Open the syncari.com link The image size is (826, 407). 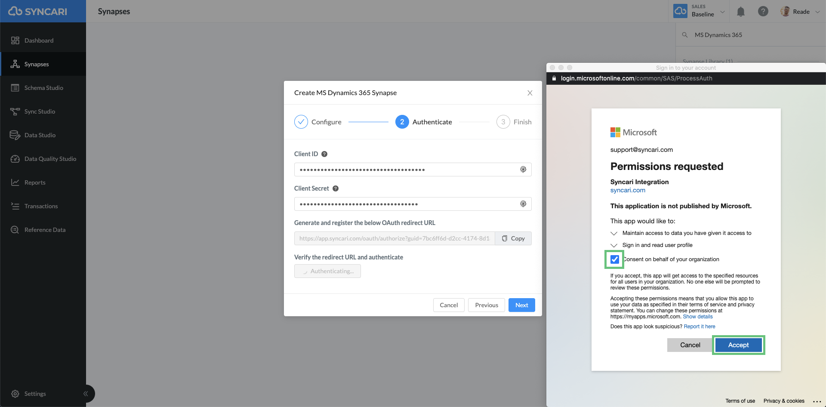(628, 190)
